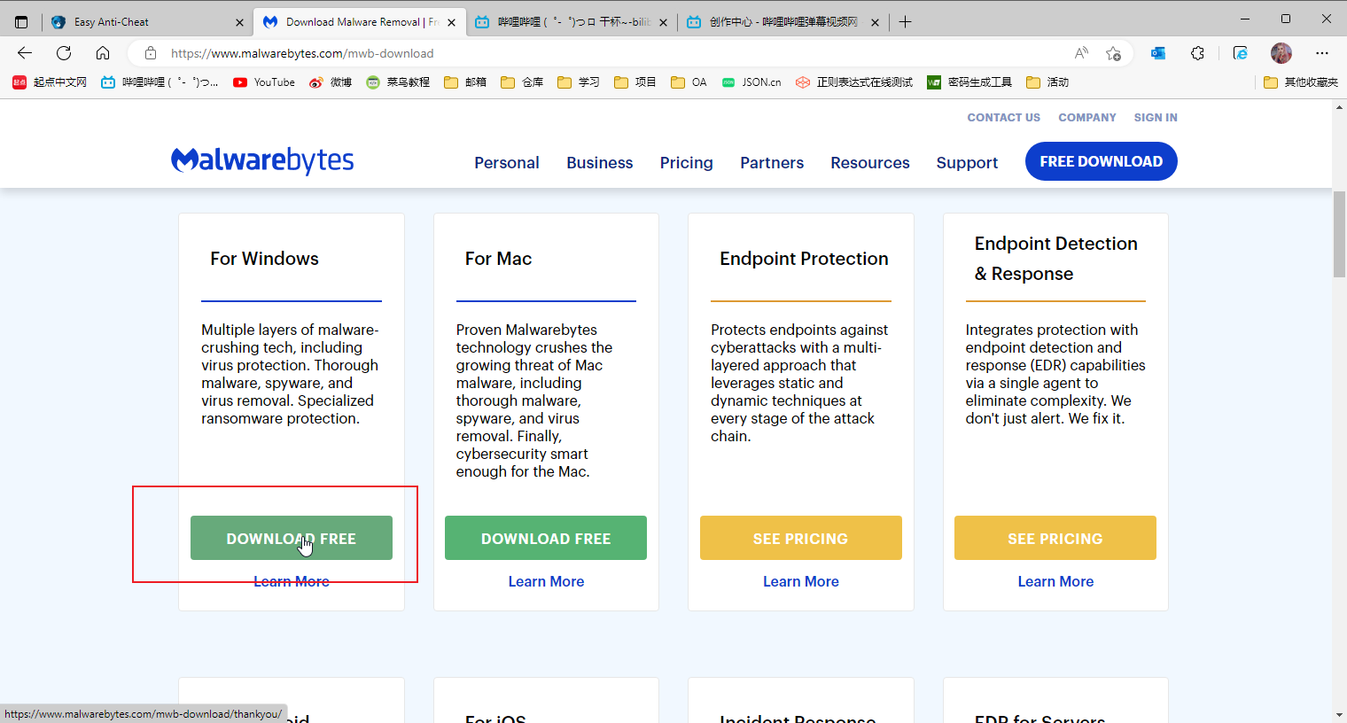
Task: Open Settings and more ellipsis menu
Action: pos(1322,53)
